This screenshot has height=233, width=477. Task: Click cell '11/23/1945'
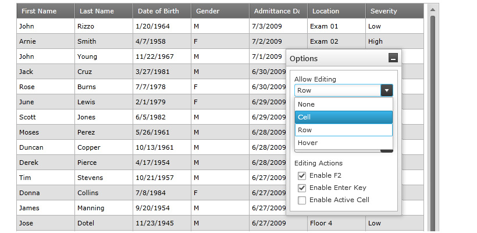coord(162,223)
